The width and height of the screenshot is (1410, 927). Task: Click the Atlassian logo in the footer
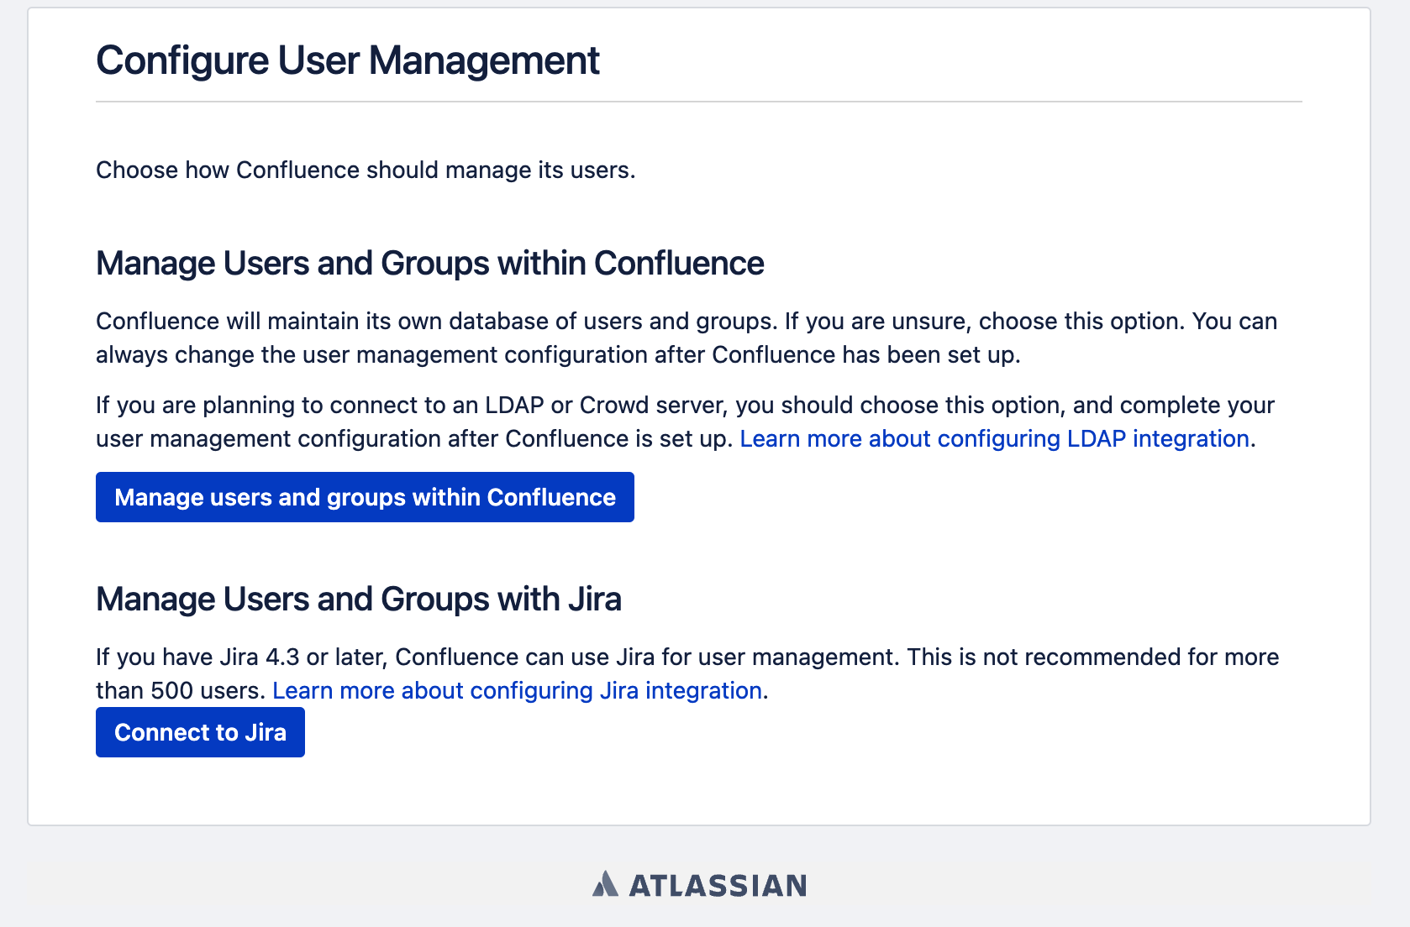click(699, 885)
